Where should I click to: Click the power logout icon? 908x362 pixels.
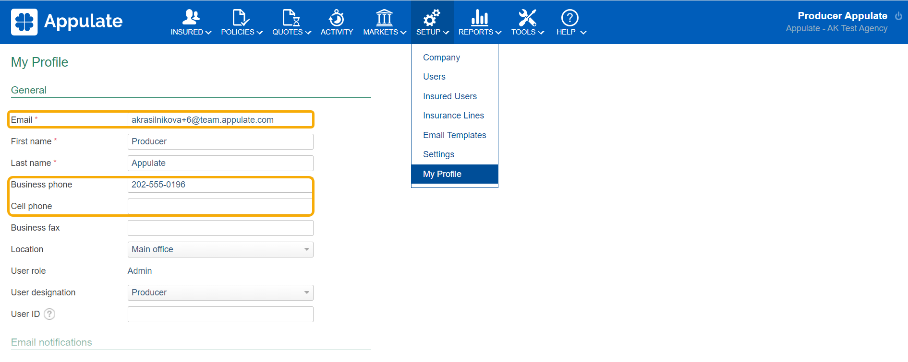(x=898, y=16)
